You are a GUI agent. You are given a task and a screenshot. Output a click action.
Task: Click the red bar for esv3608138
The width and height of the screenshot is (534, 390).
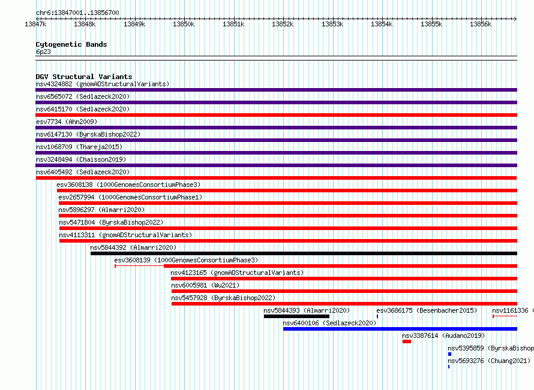pyautogui.click(x=287, y=191)
